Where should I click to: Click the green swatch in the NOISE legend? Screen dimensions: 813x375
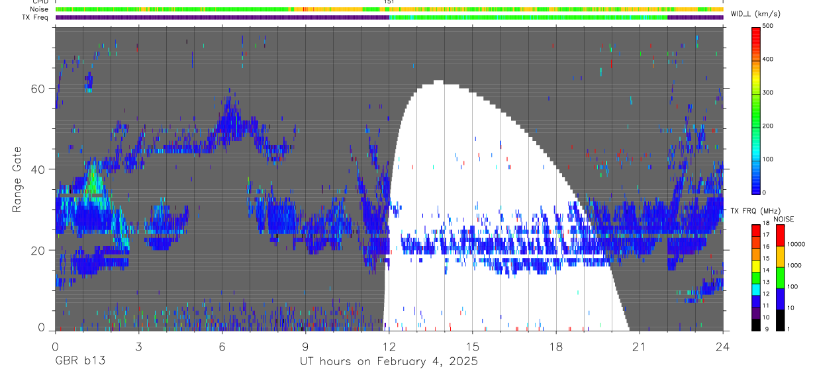click(x=780, y=277)
